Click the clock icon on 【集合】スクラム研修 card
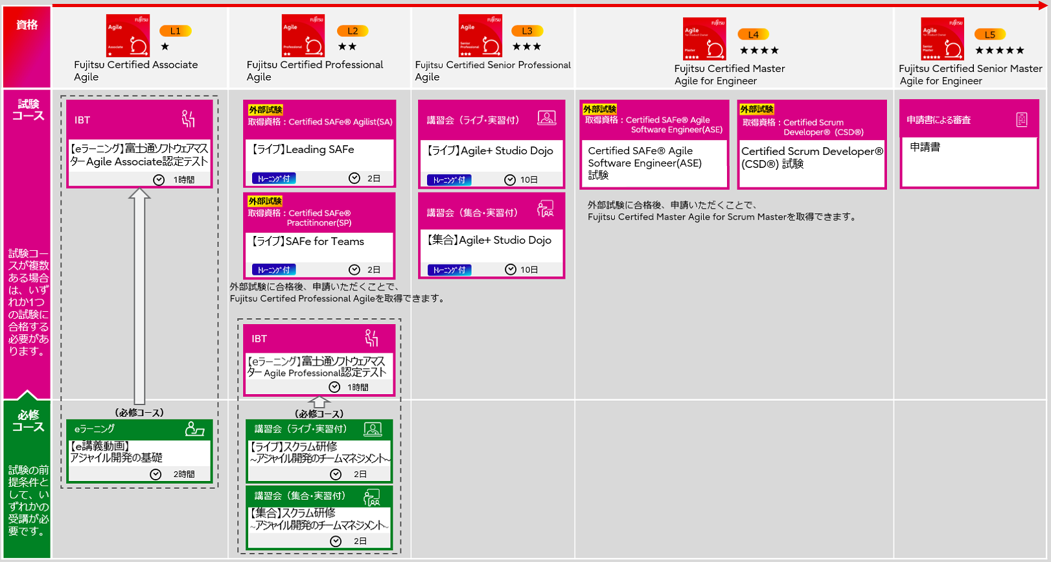The height and width of the screenshot is (562, 1051). coord(336,541)
